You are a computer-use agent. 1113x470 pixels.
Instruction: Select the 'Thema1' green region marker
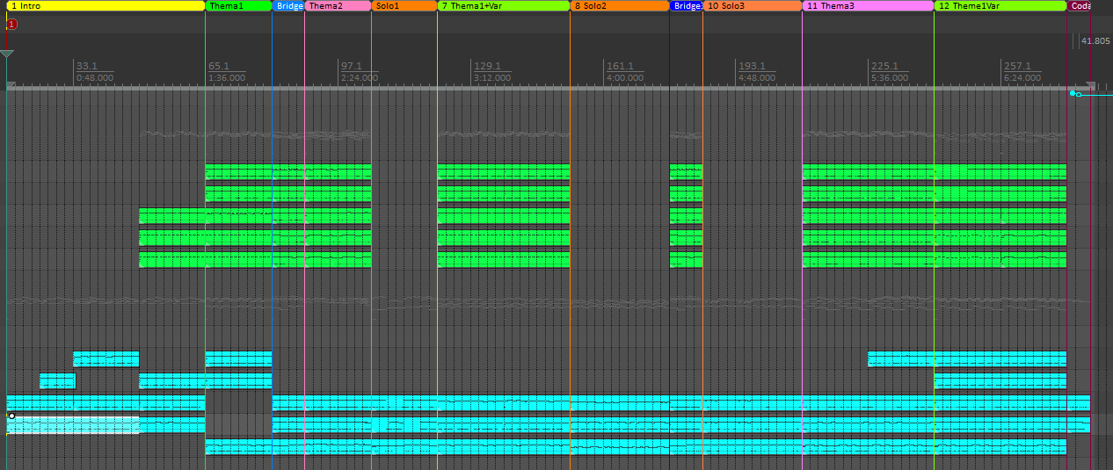point(238,6)
